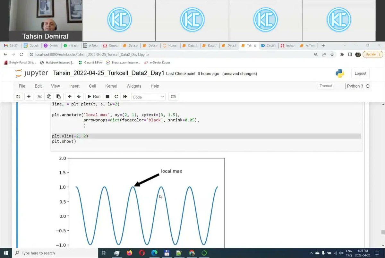Switch to the Online browser tab
The width and height of the screenshot is (385, 258).
(x=51, y=46)
